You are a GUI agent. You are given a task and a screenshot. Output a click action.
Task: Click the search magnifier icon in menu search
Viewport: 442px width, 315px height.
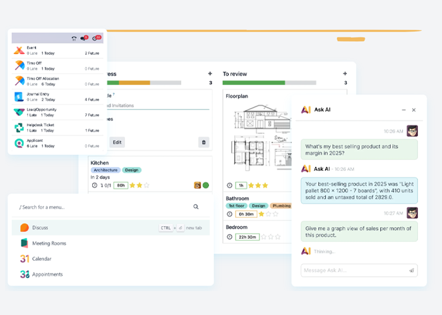click(x=196, y=207)
